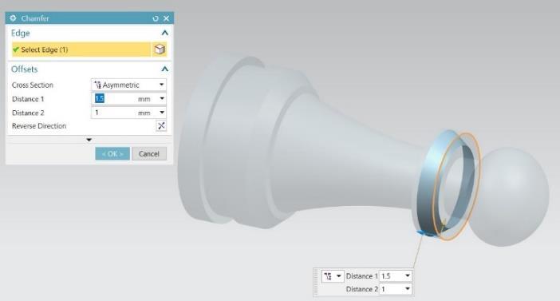Click the on-screen Distance 1 value field
This screenshot has height=301, width=560.
[391, 276]
